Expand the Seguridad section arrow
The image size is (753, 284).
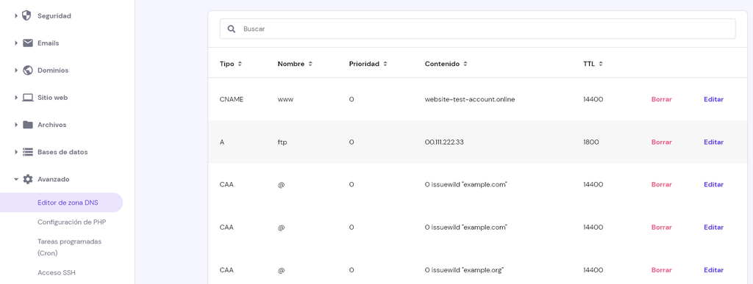pyautogui.click(x=16, y=16)
